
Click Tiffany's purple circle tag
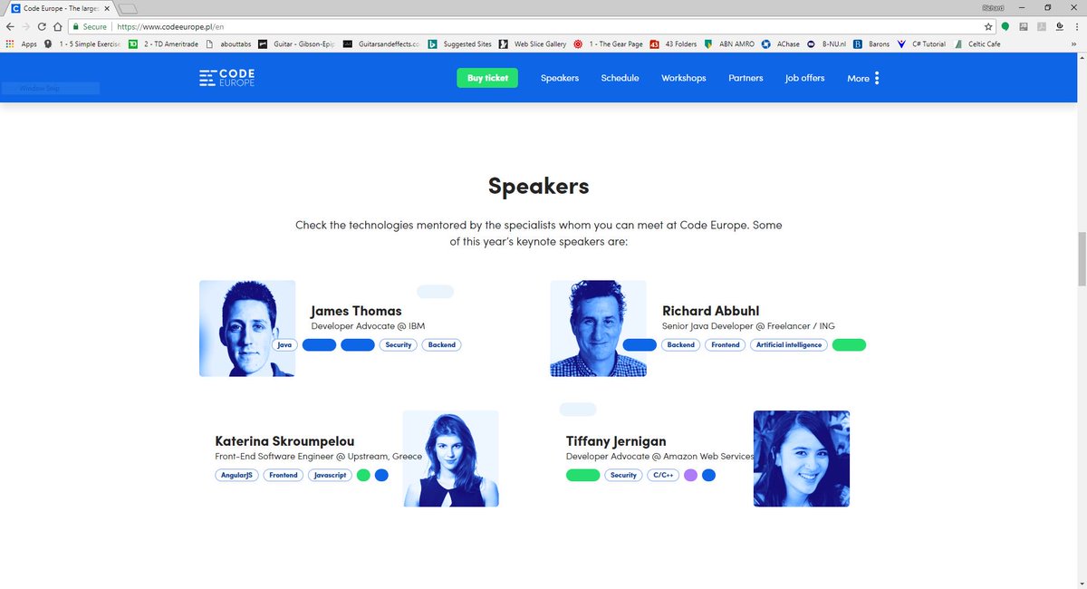click(x=690, y=475)
